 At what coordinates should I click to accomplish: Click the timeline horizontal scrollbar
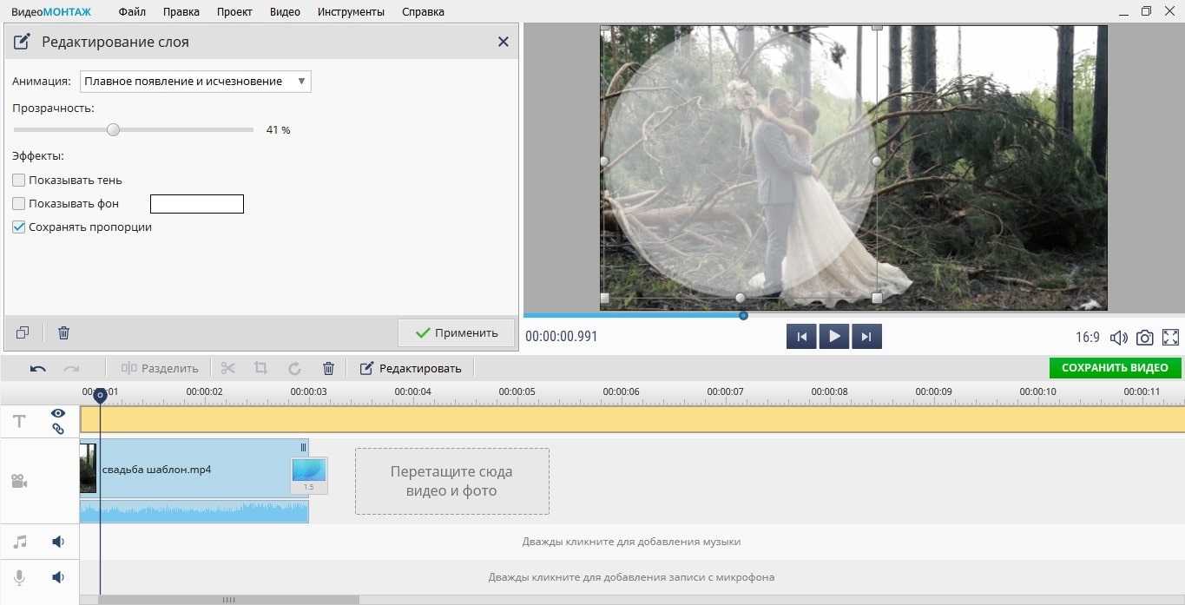[228, 600]
